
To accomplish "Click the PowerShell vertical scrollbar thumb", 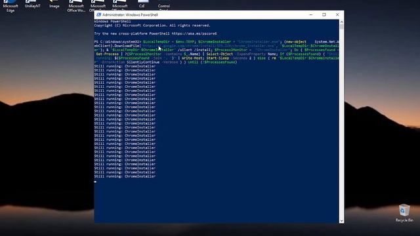I will (341, 26).
